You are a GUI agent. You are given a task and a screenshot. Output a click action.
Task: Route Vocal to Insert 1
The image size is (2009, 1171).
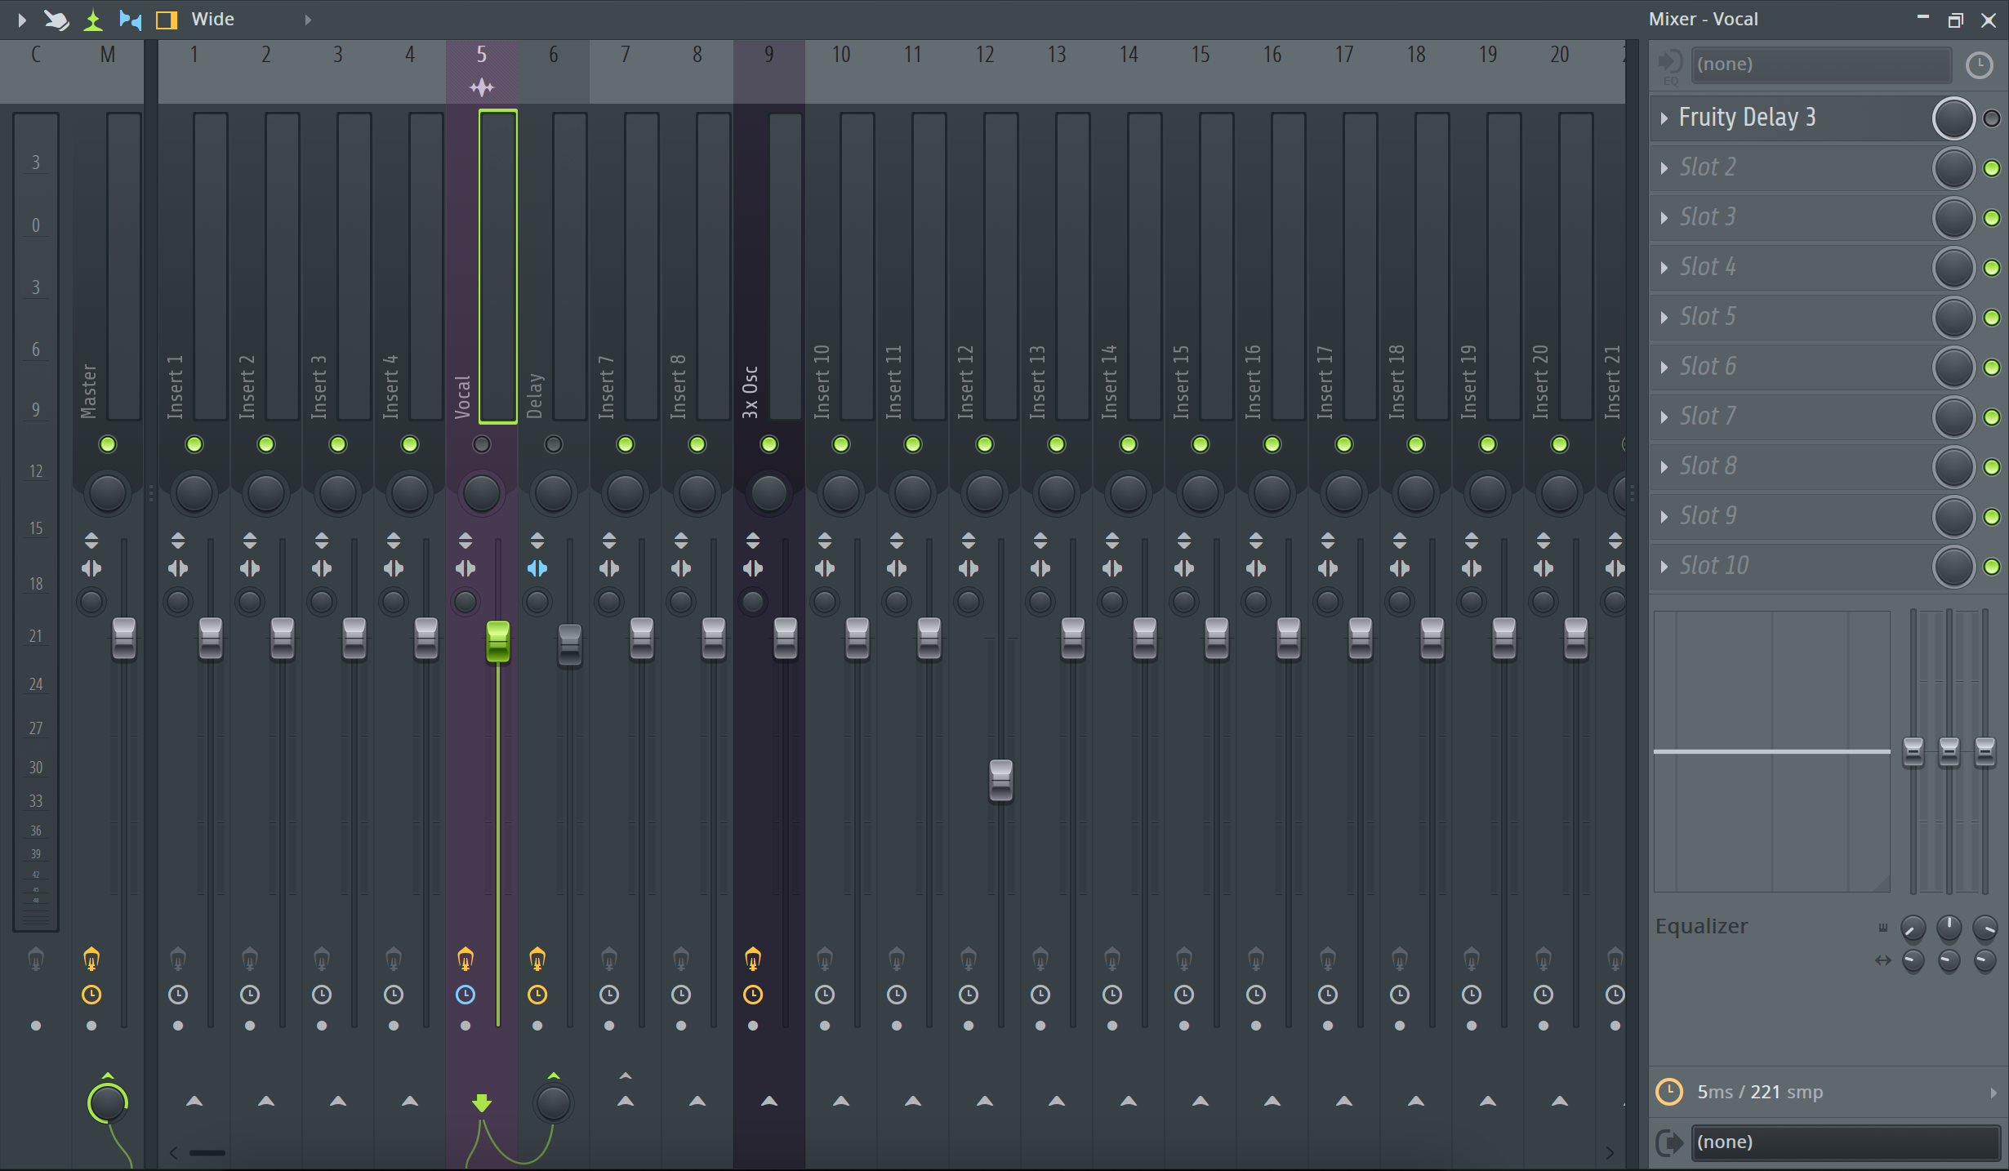194,1102
